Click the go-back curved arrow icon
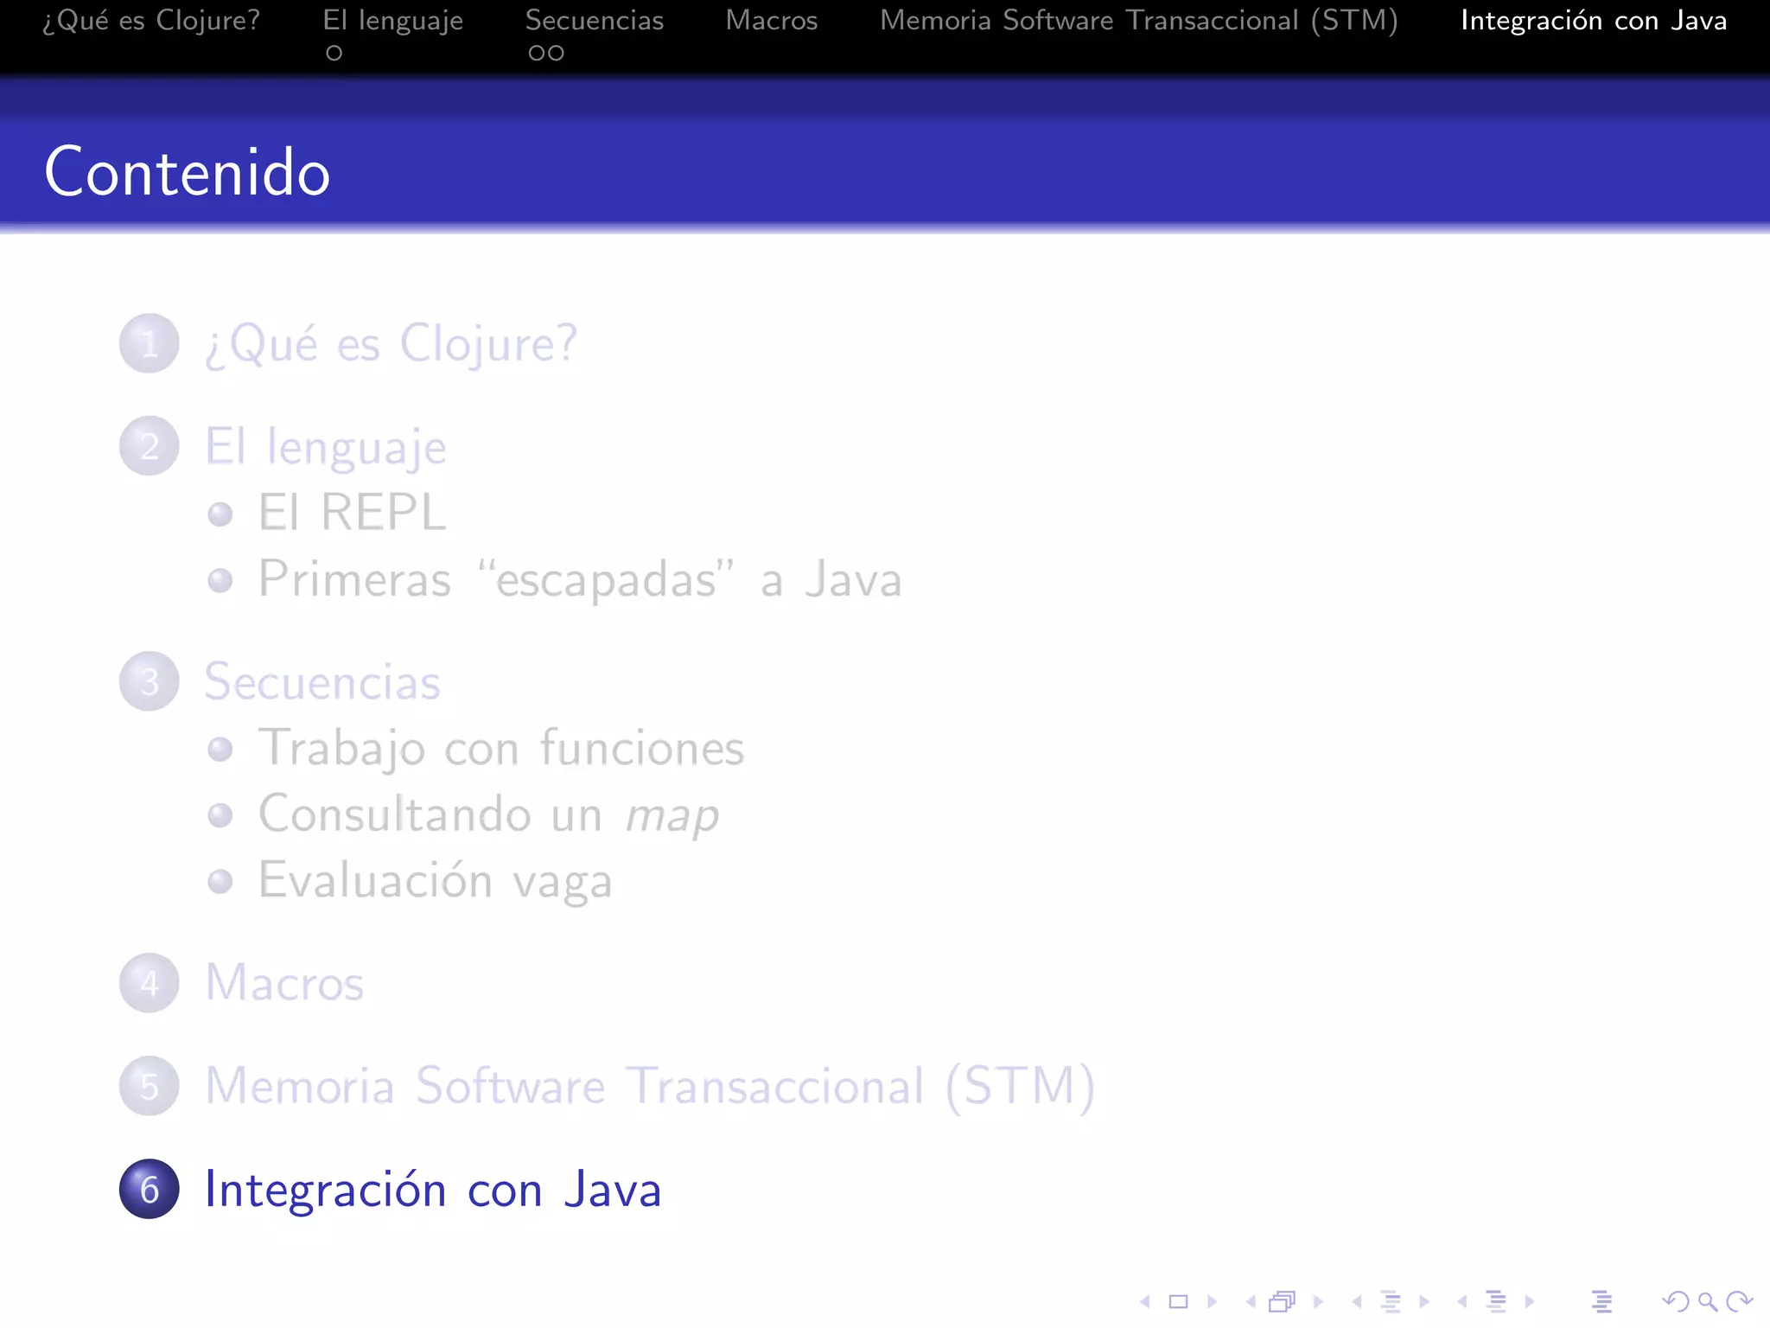The height and width of the screenshot is (1328, 1770). pyautogui.click(x=1676, y=1301)
